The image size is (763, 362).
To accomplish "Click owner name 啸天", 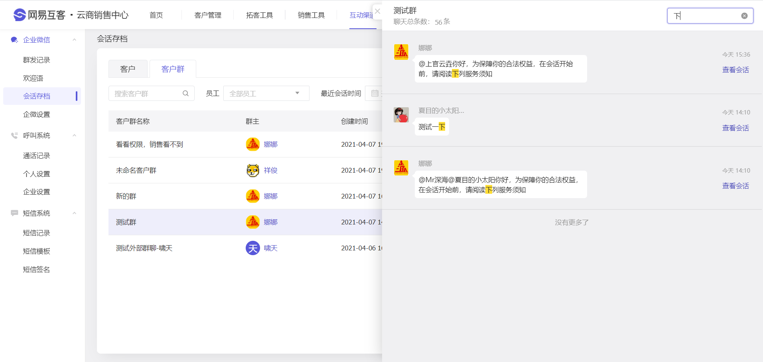I will coord(270,248).
